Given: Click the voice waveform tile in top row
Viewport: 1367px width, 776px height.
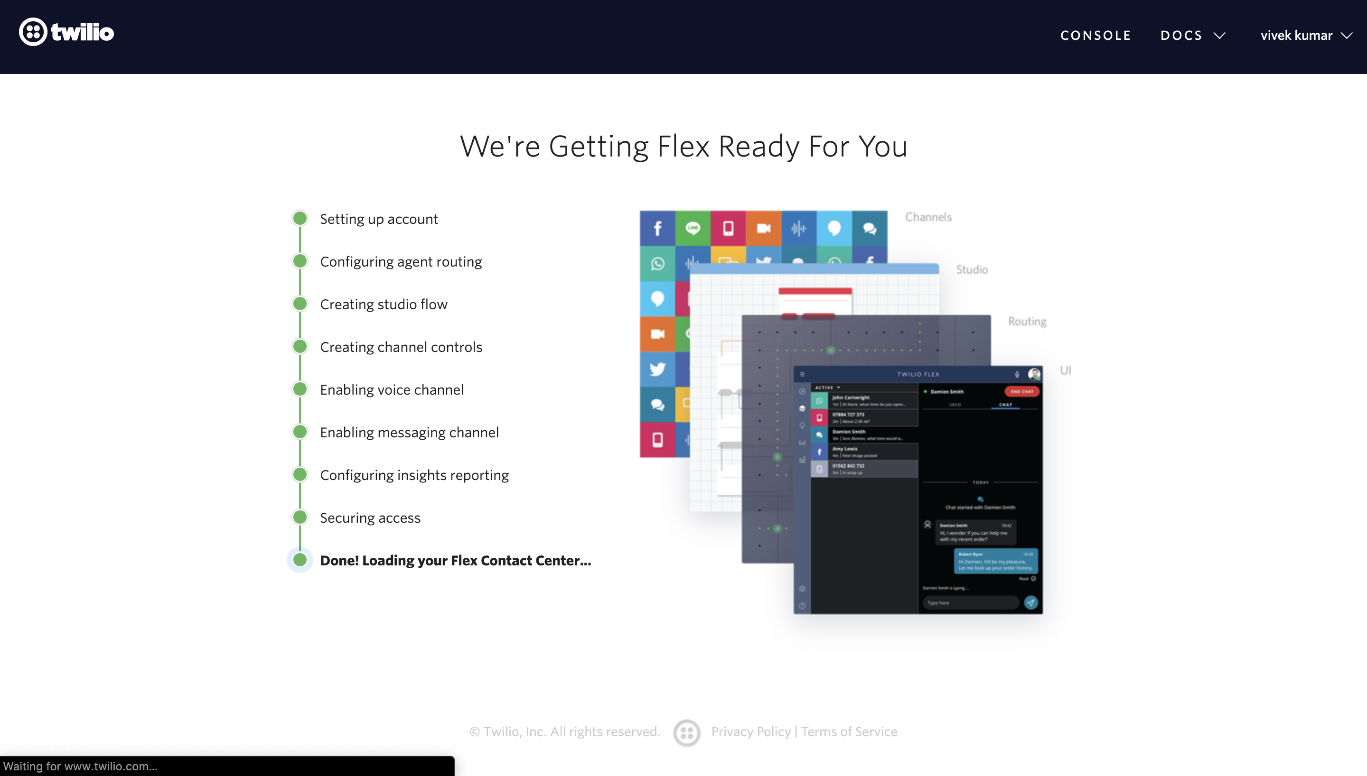Looking at the screenshot, I should coord(799,228).
